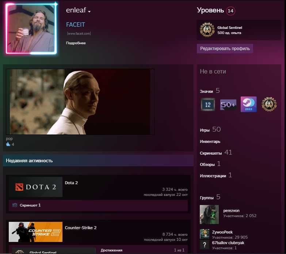Open the Группы groups link
Screen dimensions: 286x254
point(207,198)
